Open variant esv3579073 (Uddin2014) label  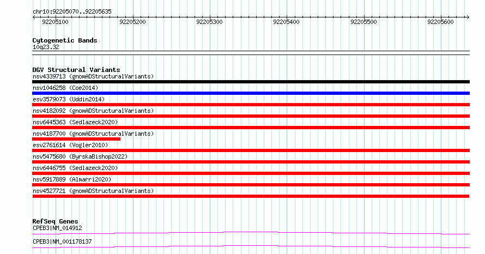point(69,99)
